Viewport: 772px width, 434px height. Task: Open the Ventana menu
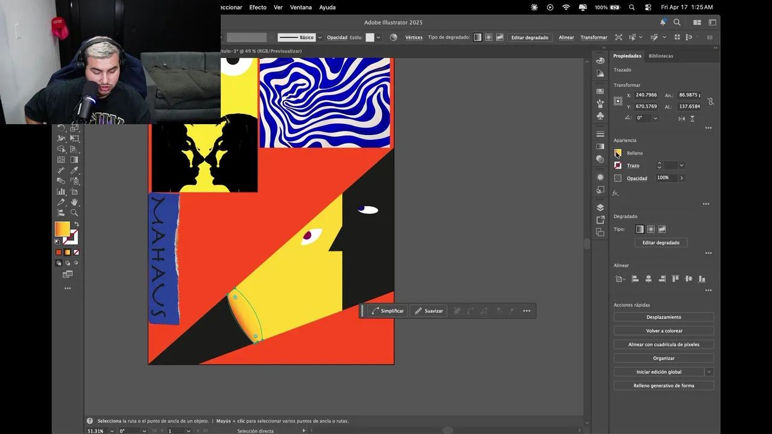[301, 7]
